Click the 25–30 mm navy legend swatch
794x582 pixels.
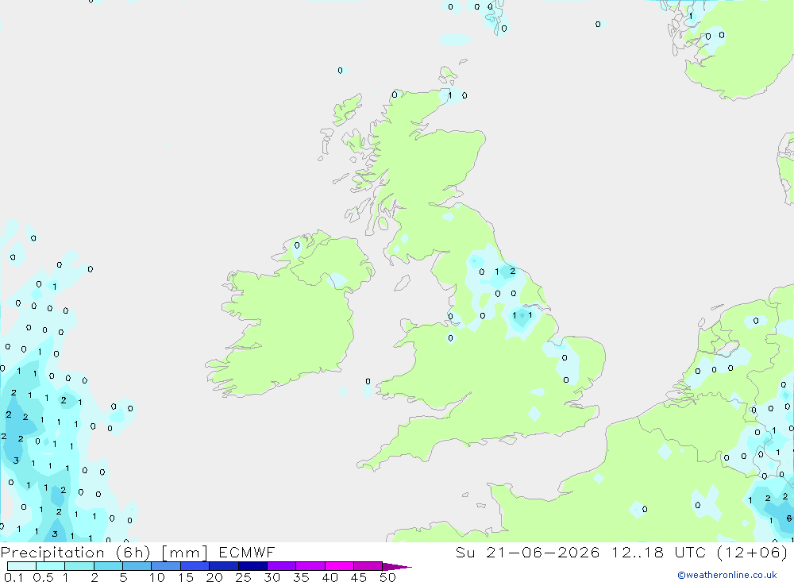(x=252, y=566)
